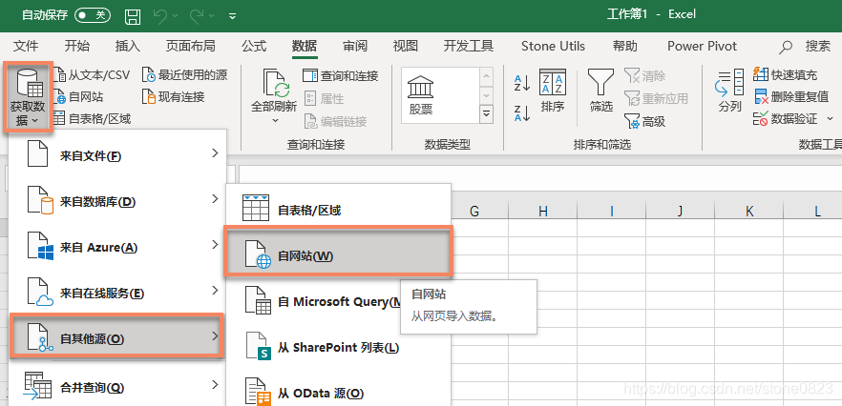842x406 pixels.
Task: Click the 筛选 (Filter) funnel icon
Action: pyautogui.click(x=600, y=82)
